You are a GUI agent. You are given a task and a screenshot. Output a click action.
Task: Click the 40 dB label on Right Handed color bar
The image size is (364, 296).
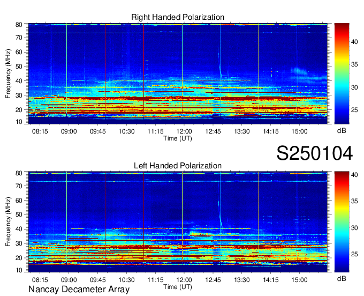pyautogui.click(x=354, y=42)
